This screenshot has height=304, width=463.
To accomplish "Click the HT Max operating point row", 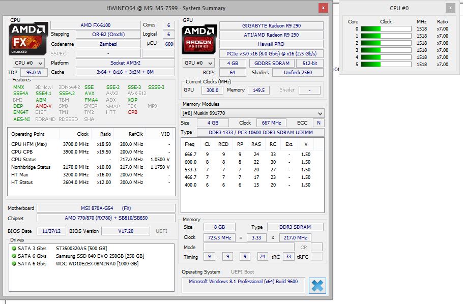I will tap(91, 175).
